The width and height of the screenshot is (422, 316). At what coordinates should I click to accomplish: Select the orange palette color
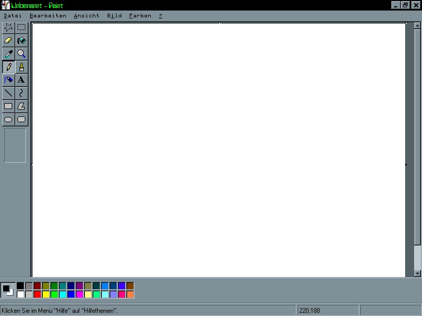click(130, 294)
